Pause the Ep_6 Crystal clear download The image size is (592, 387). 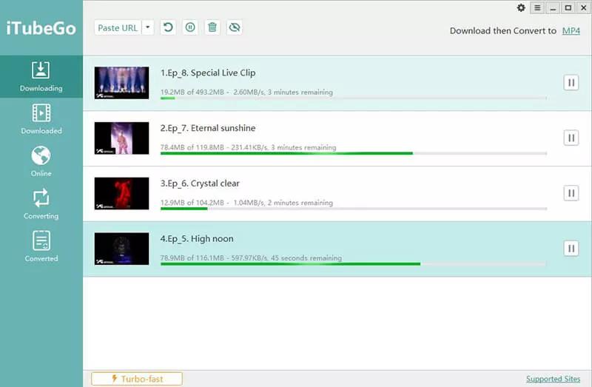(571, 193)
